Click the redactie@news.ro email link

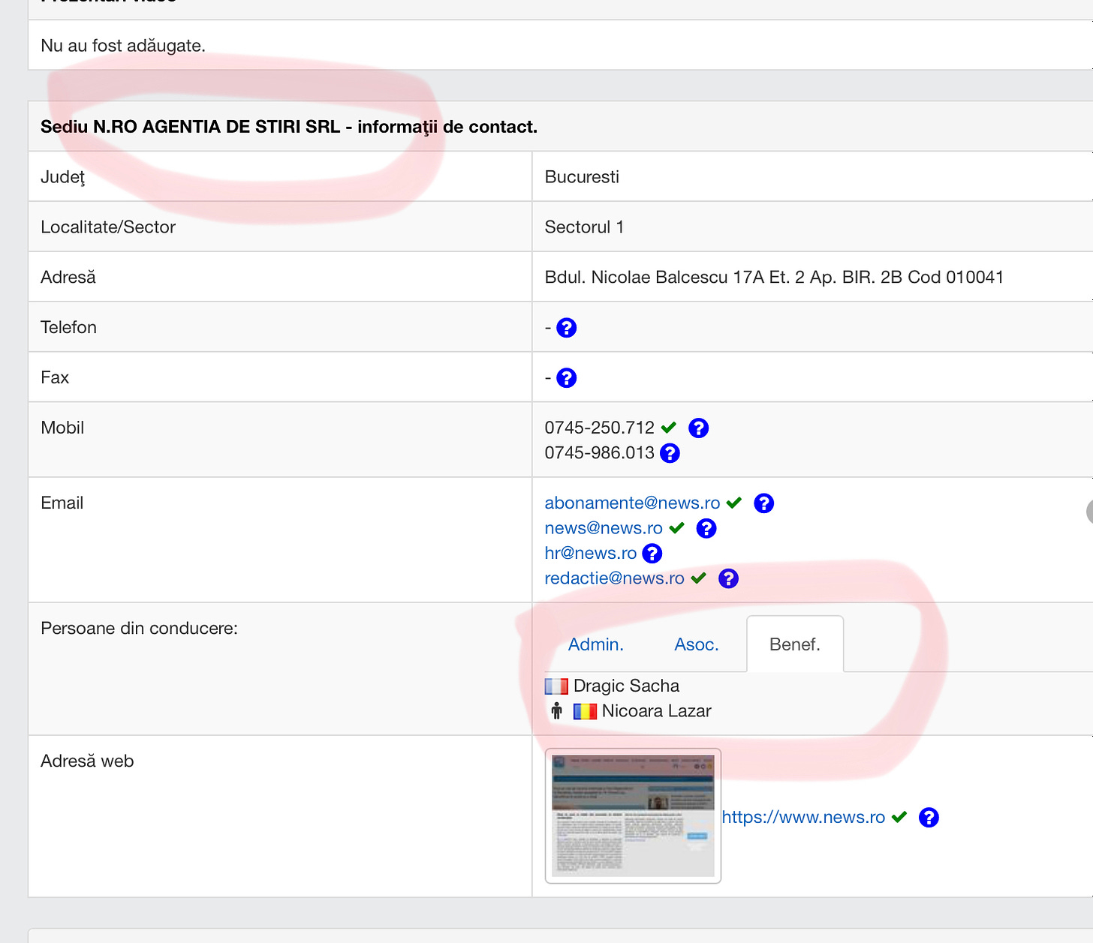[x=614, y=578]
